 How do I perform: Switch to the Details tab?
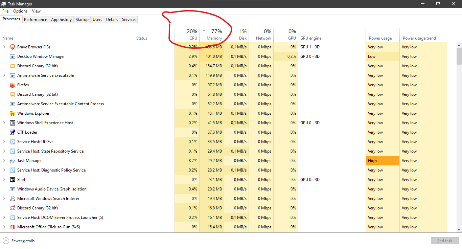pyautogui.click(x=112, y=20)
